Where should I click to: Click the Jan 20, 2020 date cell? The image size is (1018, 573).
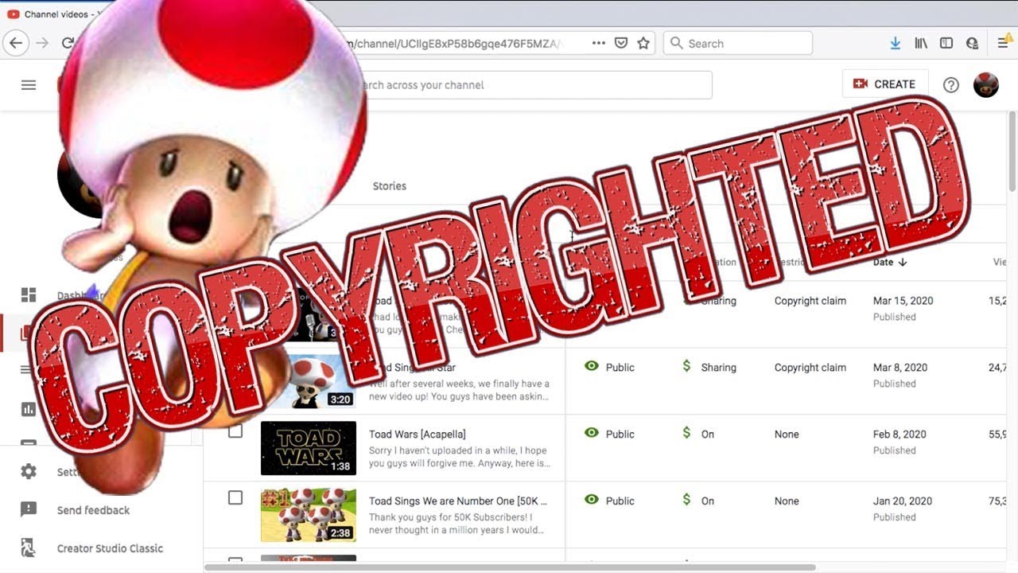(901, 501)
